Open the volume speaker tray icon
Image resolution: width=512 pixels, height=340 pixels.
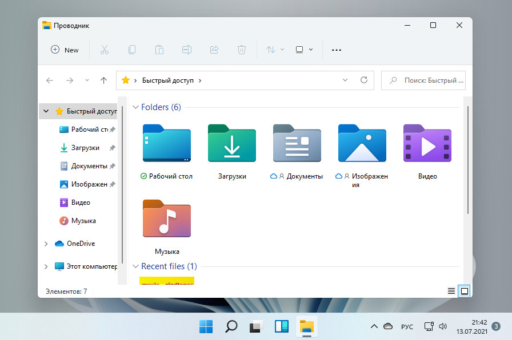coord(443,326)
